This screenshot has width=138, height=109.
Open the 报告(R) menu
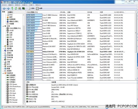[x=18, y=5]
